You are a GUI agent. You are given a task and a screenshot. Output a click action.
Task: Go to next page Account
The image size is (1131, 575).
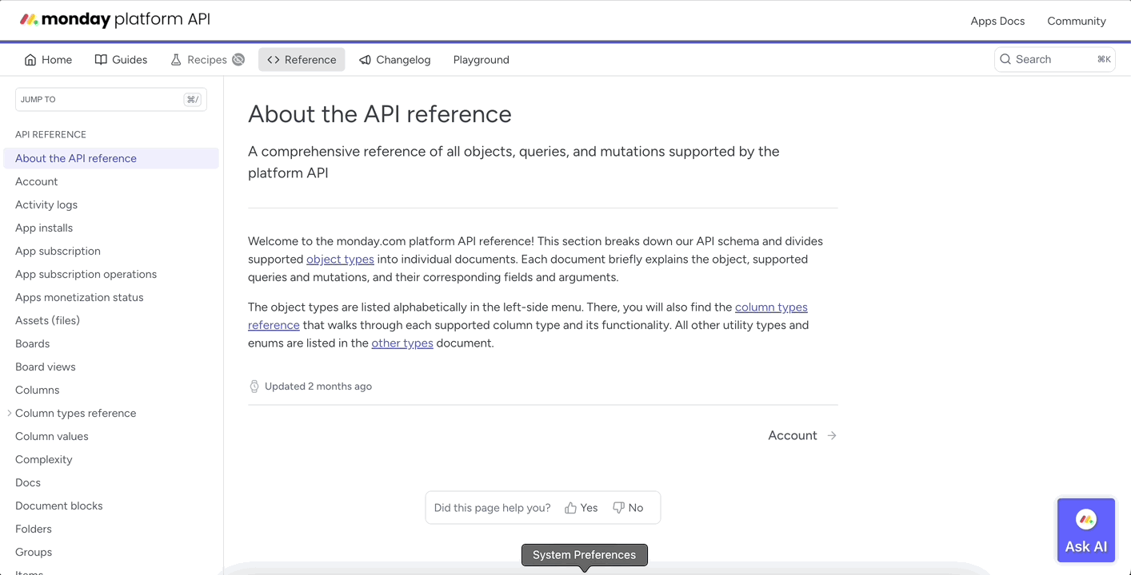tap(802, 435)
